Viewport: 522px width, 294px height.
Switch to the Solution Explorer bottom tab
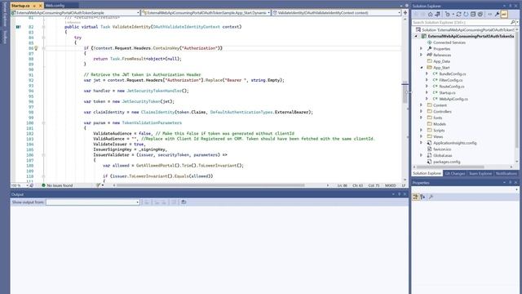(427, 174)
